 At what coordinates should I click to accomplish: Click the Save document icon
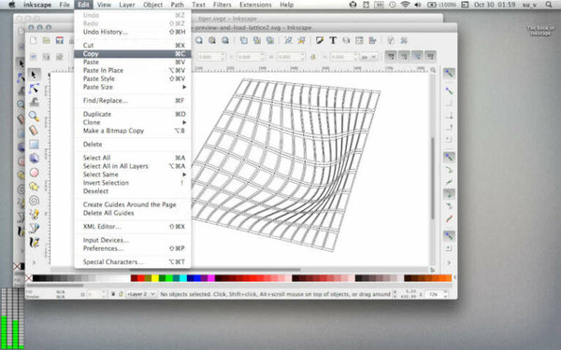(x=60, y=40)
